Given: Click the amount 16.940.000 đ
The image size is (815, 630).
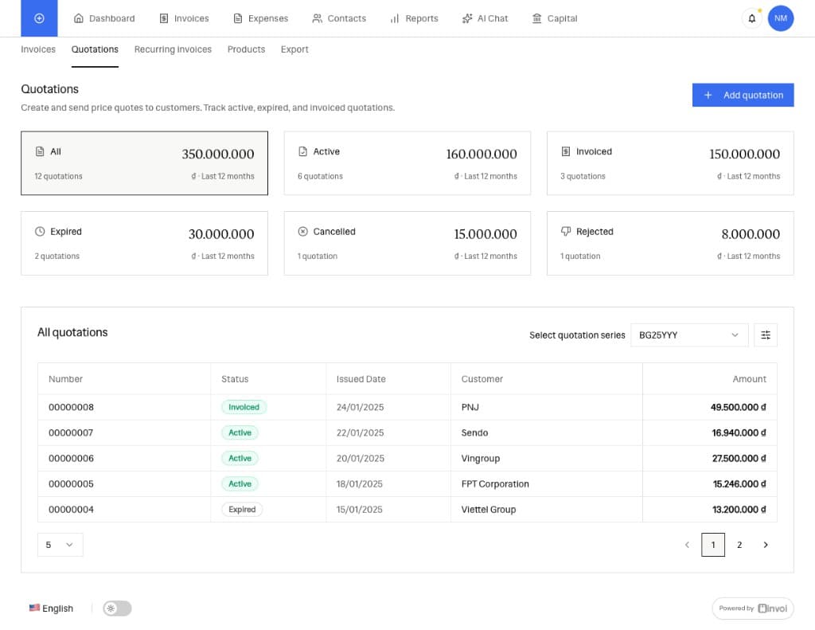Looking at the screenshot, I should (x=739, y=432).
